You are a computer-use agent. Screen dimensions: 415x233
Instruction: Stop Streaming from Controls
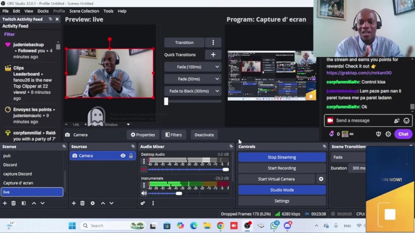282,157
